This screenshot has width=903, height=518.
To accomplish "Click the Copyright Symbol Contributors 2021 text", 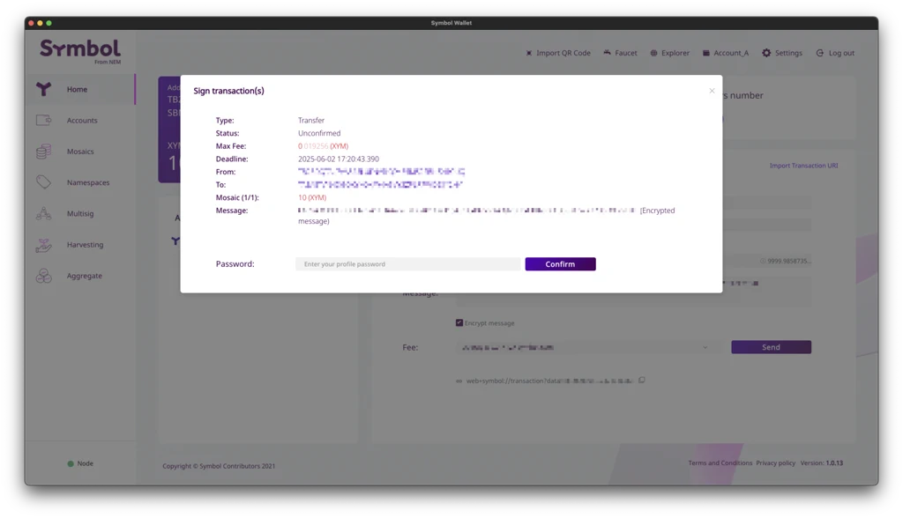I will 219,466.
